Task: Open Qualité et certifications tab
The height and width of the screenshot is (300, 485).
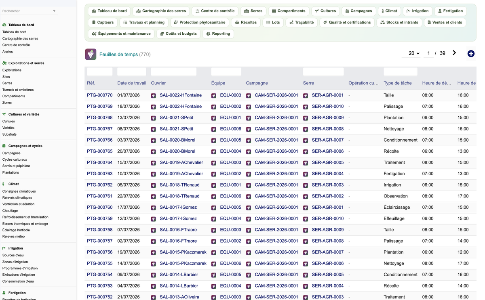Action: [x=347, y=22]
